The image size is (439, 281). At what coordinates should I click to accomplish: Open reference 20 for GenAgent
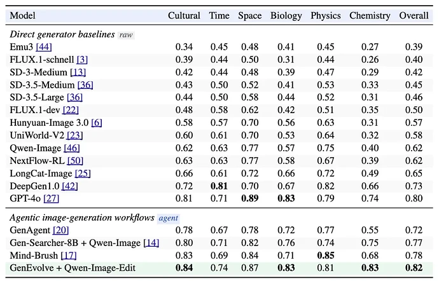(x=60, y=230)
